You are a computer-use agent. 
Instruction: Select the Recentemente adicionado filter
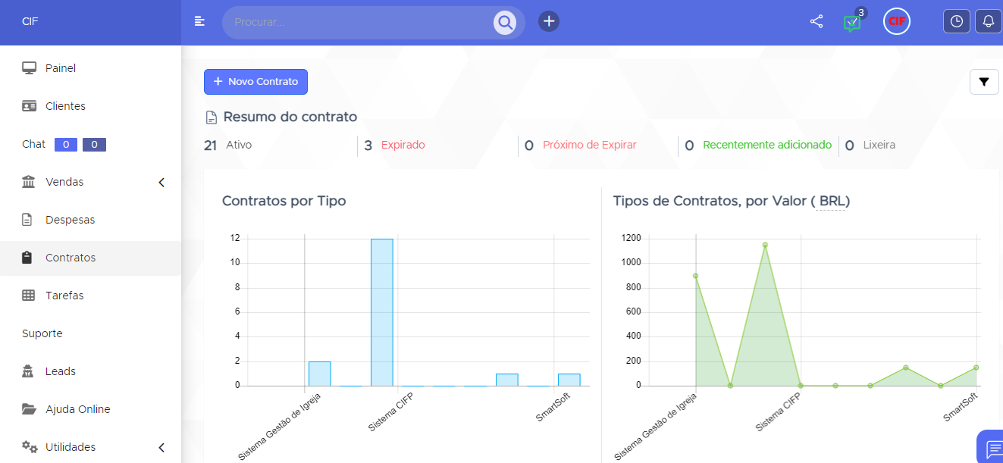coord(766,145)
